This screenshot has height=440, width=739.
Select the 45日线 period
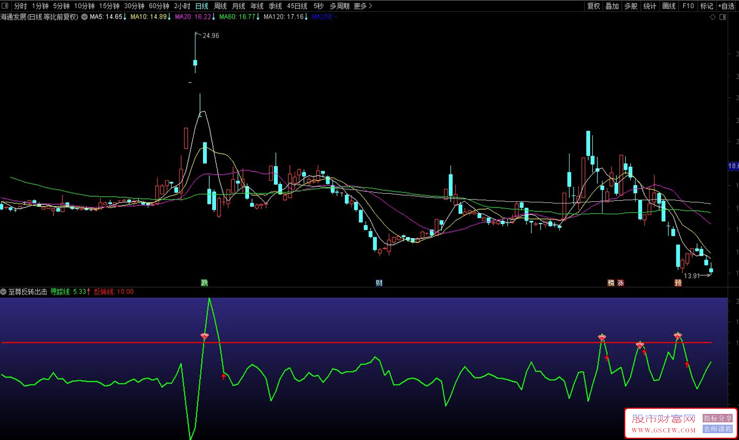click(297, 6)
